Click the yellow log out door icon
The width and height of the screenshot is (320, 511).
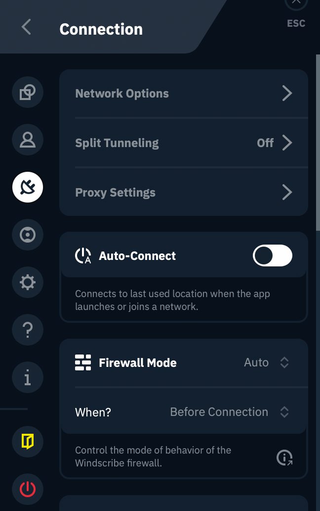pyautogui.click(x=28, y=442)
